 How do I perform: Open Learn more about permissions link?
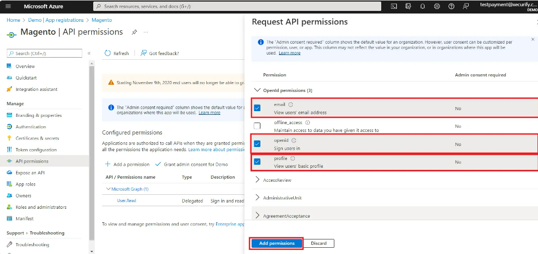(217, 150)
